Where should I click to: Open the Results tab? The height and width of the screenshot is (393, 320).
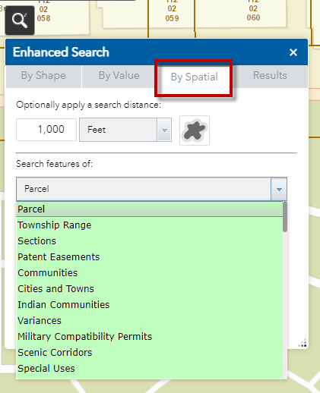(x=270, y=76)
